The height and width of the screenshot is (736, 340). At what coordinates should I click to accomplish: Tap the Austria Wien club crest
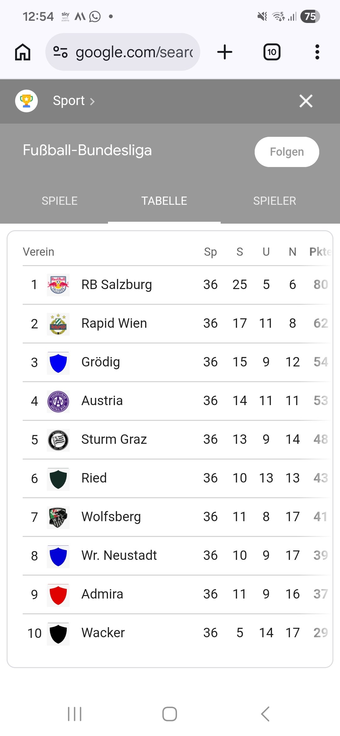[x=58, y=401]
